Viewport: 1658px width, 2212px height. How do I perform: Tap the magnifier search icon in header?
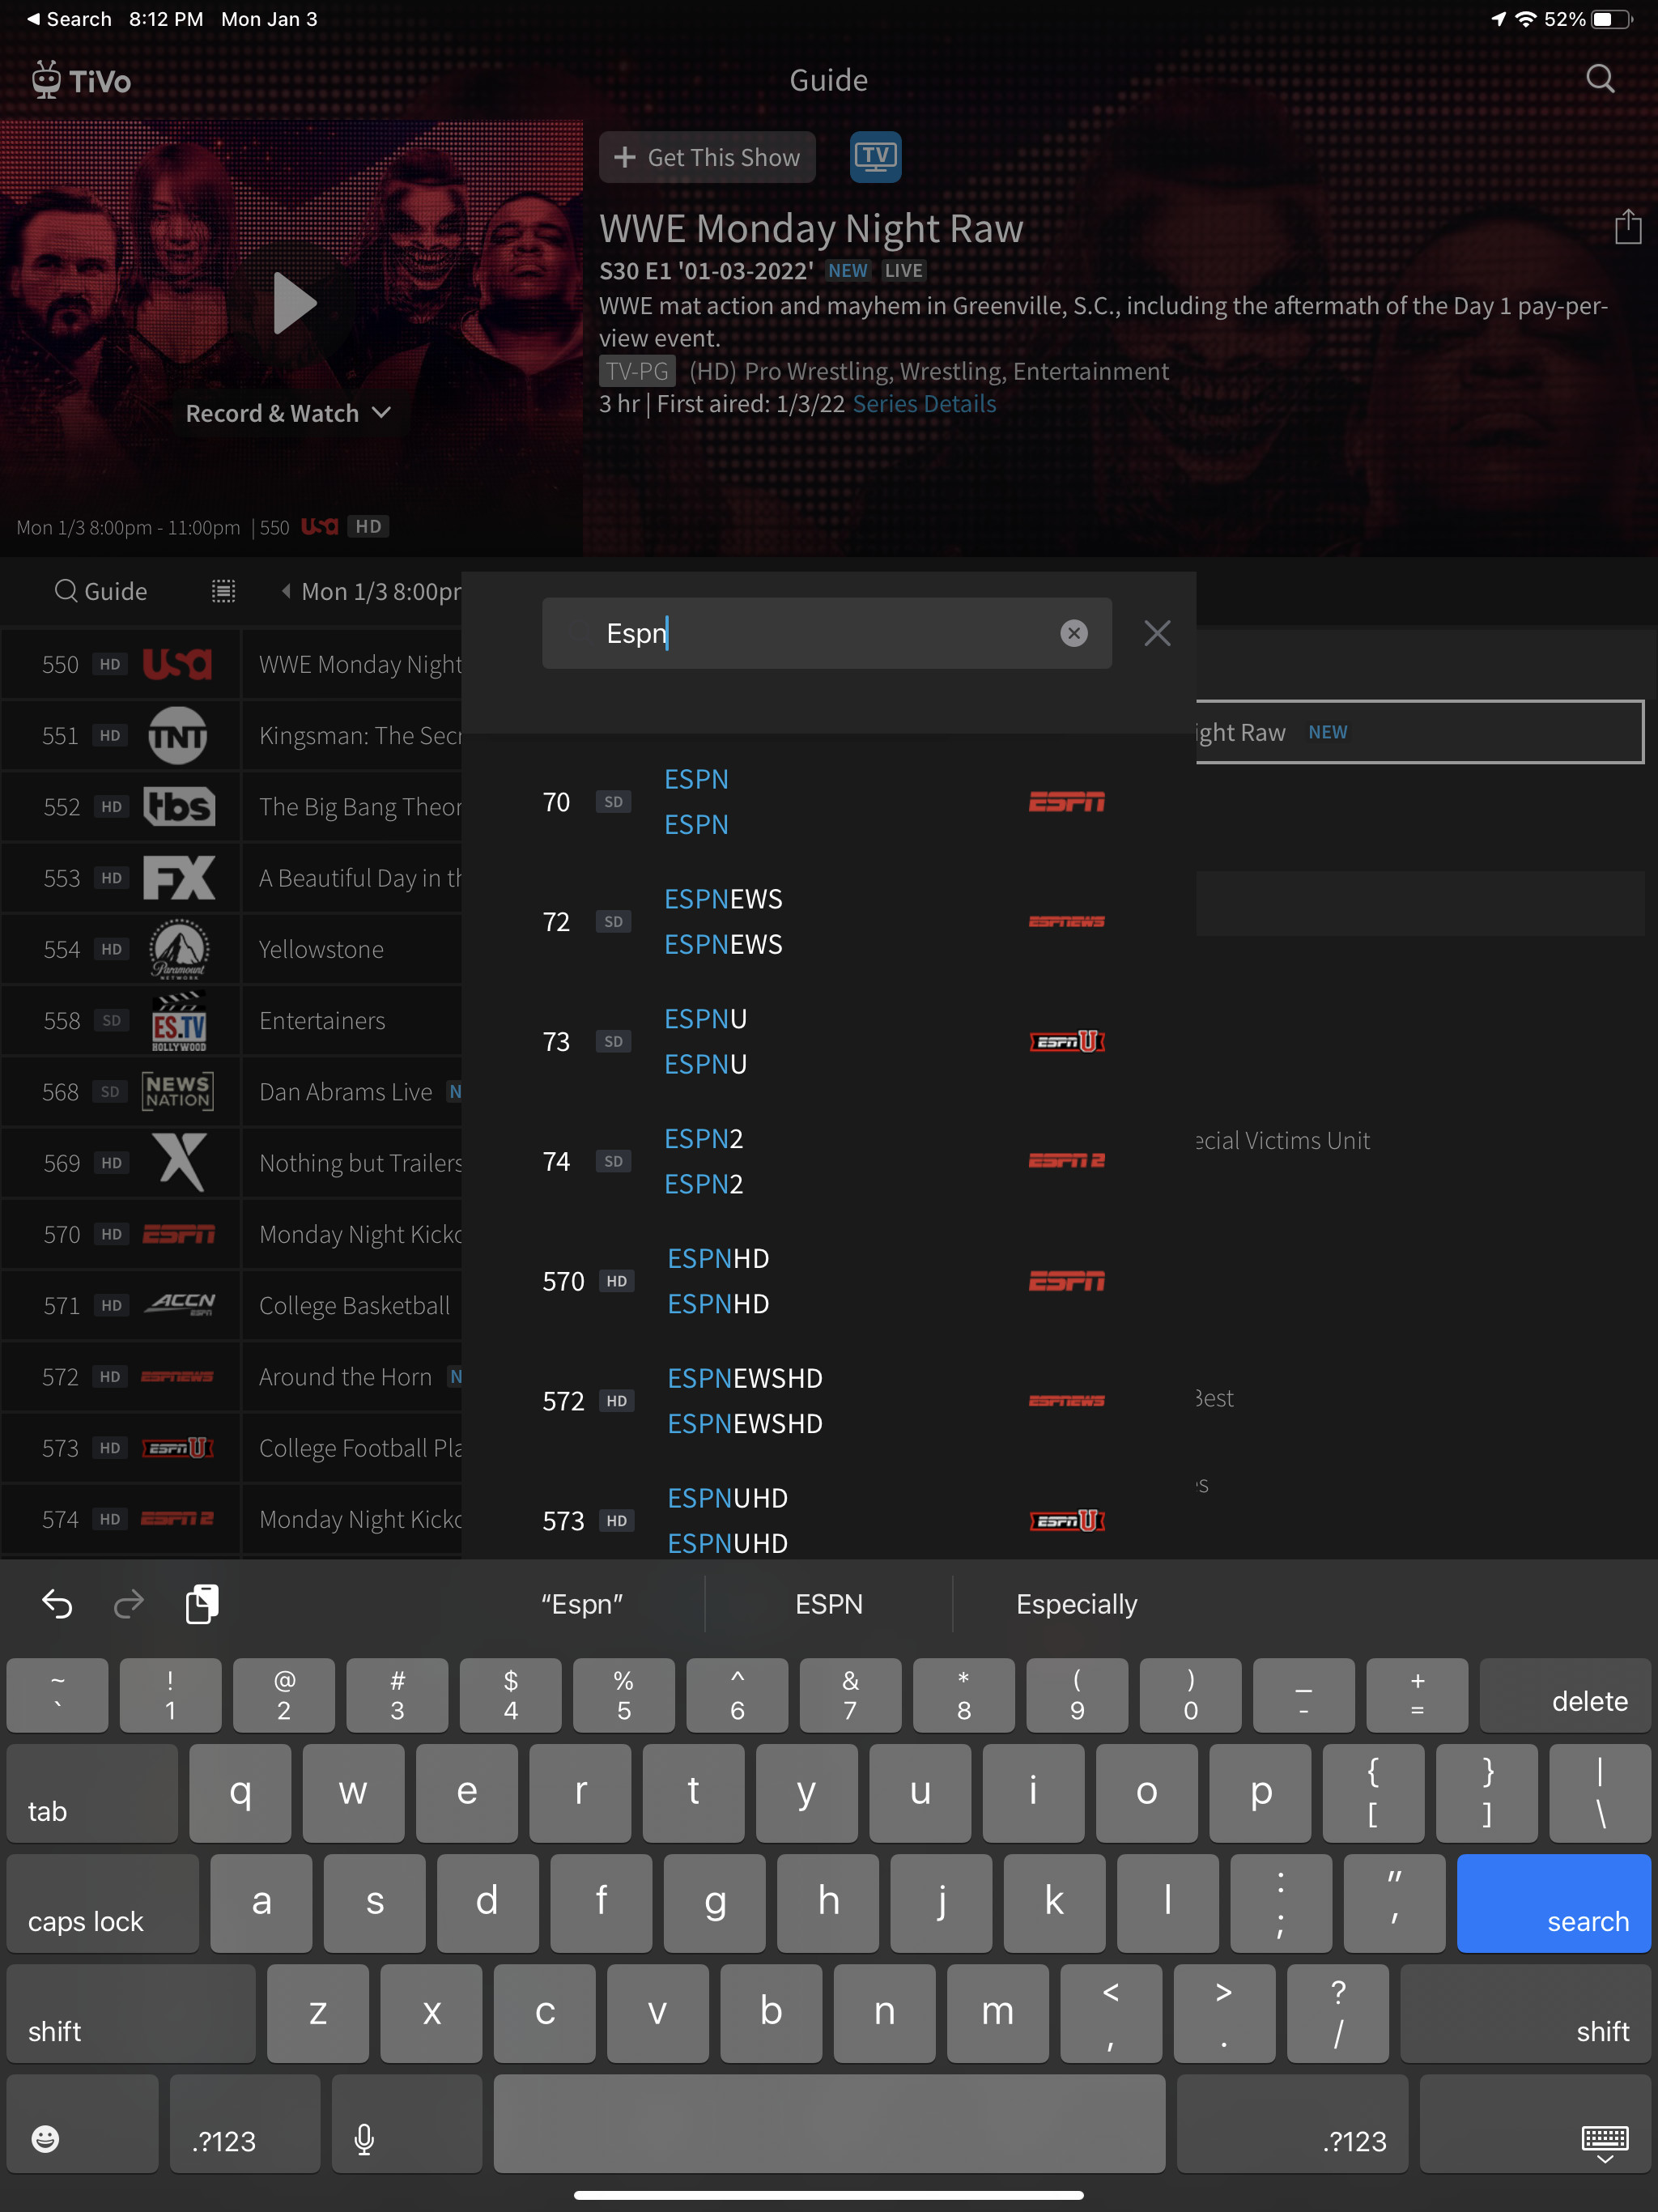(x=1599, y=78)
